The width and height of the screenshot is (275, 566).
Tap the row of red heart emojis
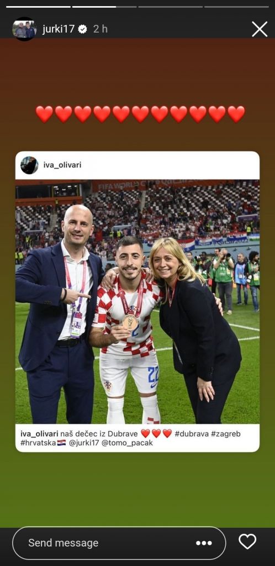tap(140, 114)
